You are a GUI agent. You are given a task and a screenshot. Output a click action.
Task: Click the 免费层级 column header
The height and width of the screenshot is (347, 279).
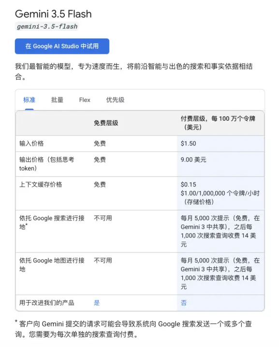(106, 123)
